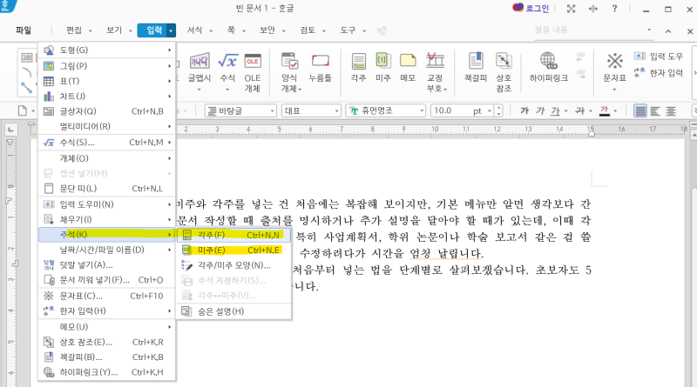Choose 책갈피(B)... menu entry
Image resolution: width=697 pixels, height=387 pixels.
[x=107, y=357]
